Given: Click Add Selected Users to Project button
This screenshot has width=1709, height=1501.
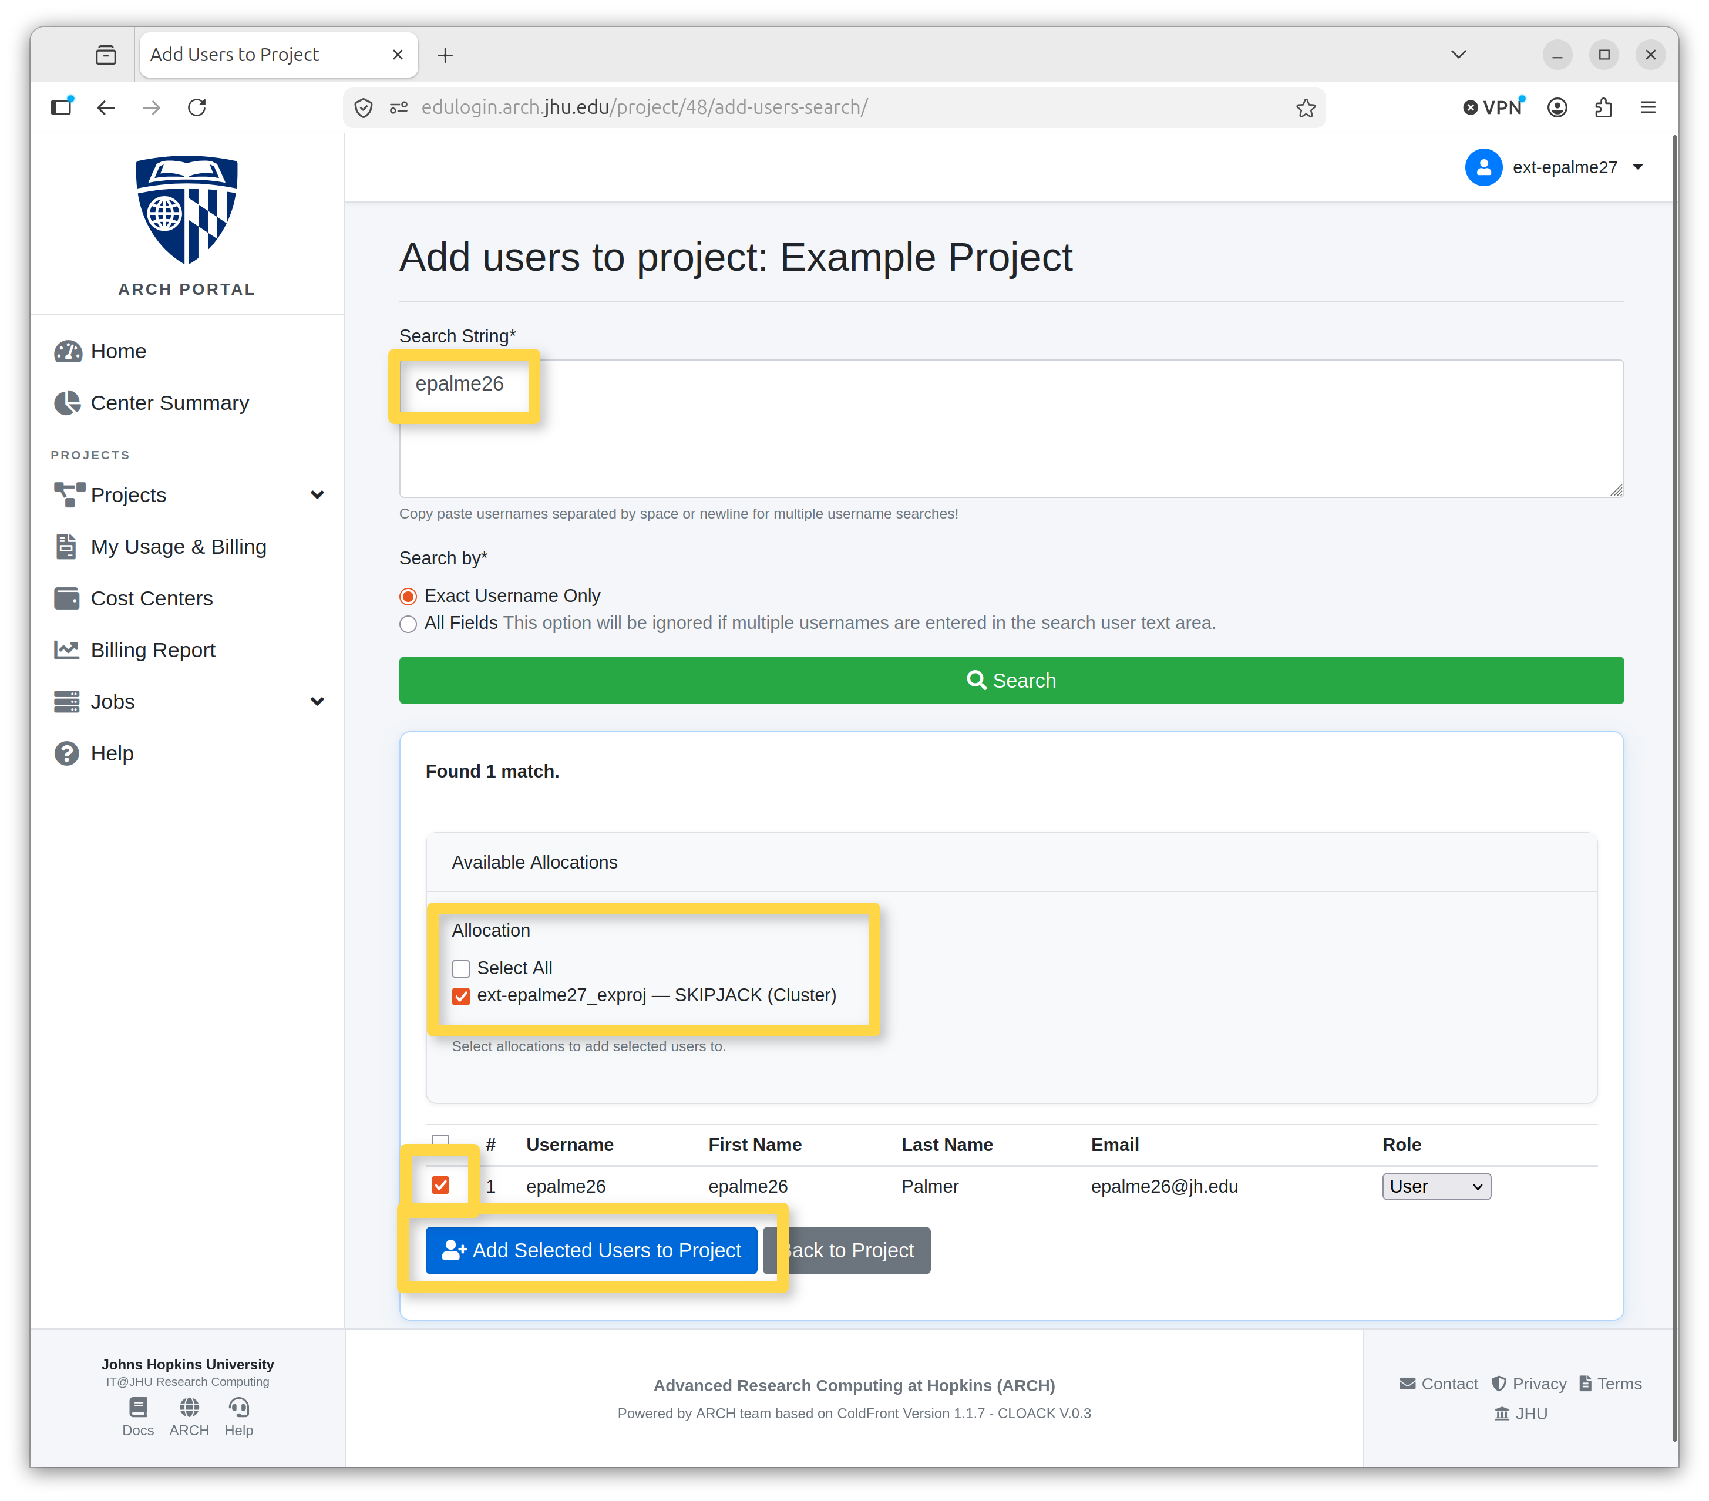Looking at the screenshot, I should pyautogui.click(x=591, y=1250).
